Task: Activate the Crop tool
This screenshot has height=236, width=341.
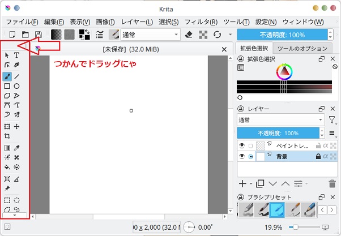Action: [7, 136]
